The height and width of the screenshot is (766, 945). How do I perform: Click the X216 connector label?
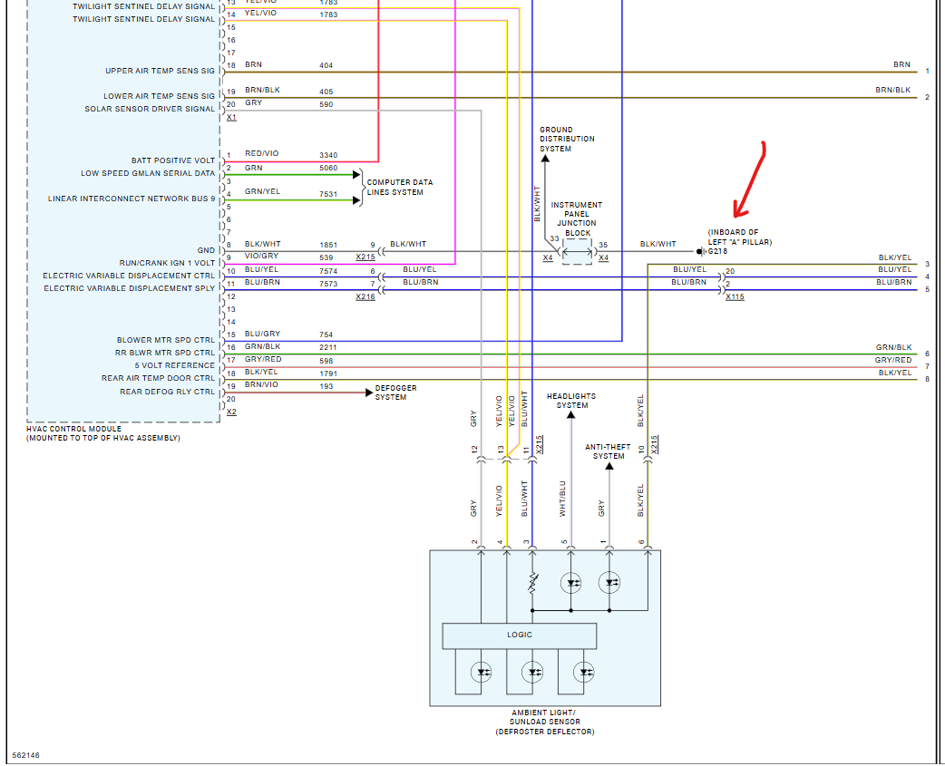pos(365,297)
